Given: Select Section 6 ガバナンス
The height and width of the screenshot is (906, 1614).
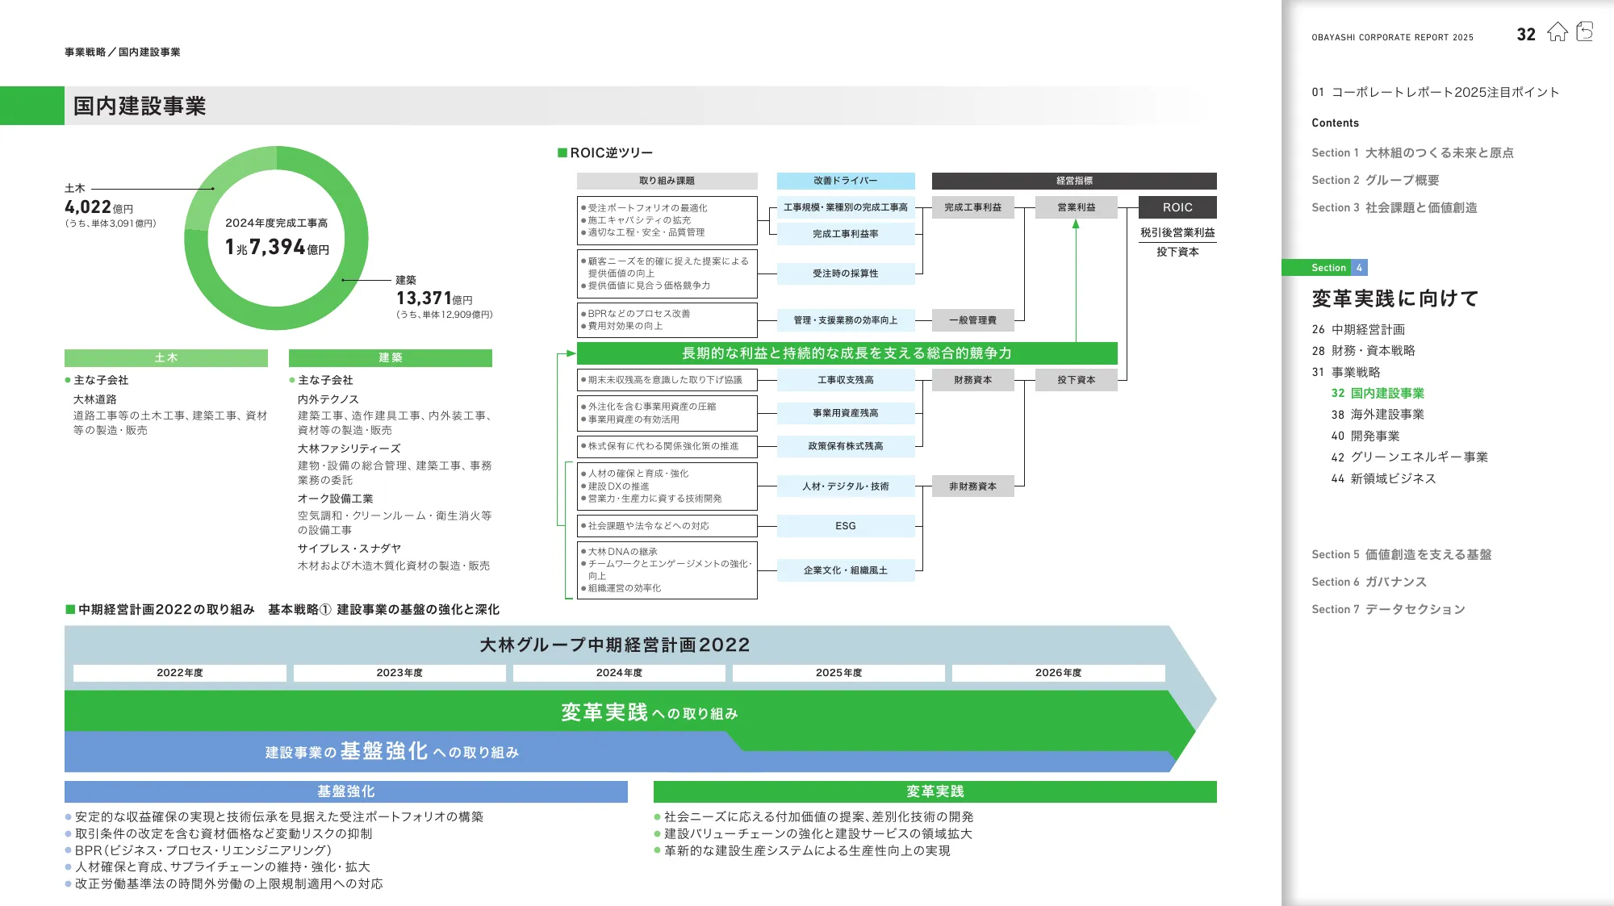Looking at the screenshot, I should (x=1369, y=582).
